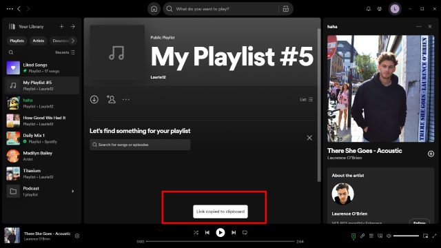Click the artist avatar in About the artist
This screenshot has height=248, width=441.
(342, 194)
